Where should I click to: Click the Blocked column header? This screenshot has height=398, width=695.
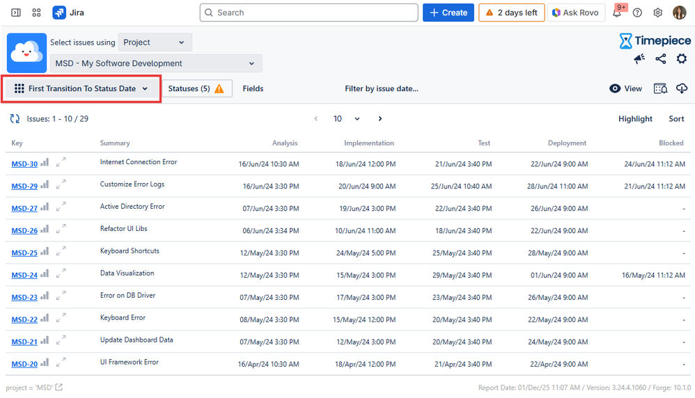pos(671,143)
